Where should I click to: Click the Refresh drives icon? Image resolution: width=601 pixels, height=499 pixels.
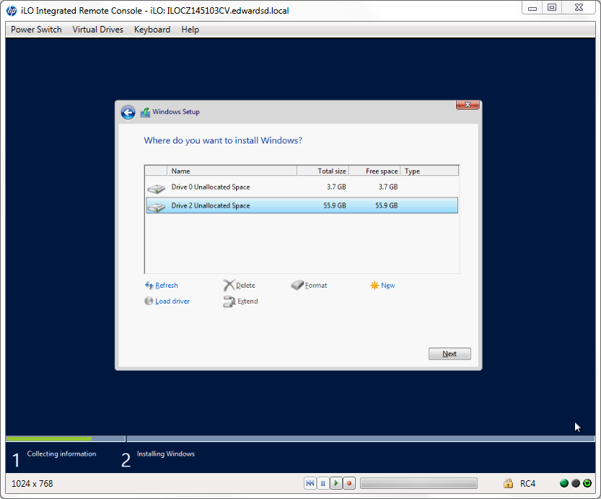[149, 285]
